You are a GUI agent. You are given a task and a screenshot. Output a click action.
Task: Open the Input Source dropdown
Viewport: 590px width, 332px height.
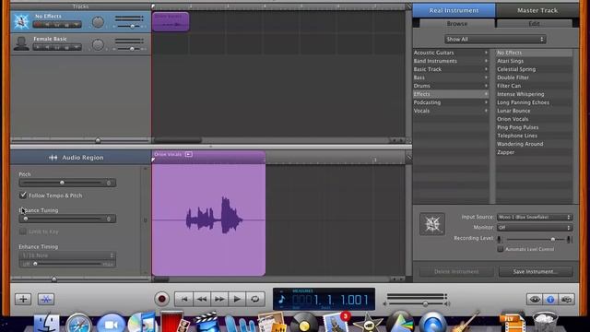click(x=535, y=218)
